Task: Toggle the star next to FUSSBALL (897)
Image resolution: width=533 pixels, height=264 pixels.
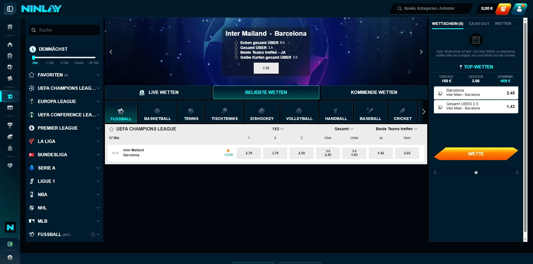Action: tap(93, 235)
